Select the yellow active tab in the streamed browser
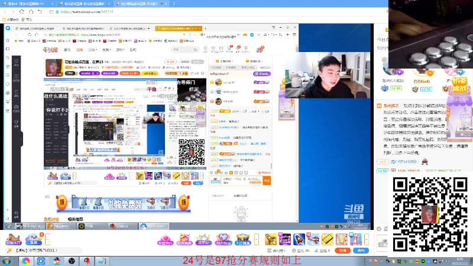The height and width of the screenshot is (266, 473). pyautogui.click(x=178, y=28)
